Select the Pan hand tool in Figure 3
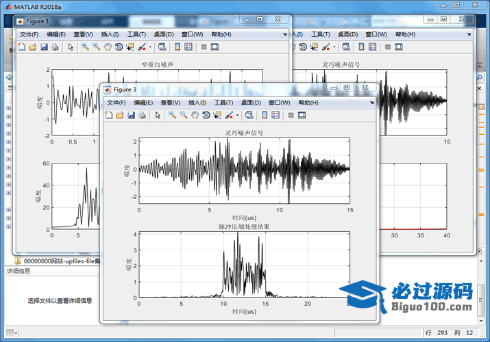Screen dimensions: 490x342 pos(195,116)
